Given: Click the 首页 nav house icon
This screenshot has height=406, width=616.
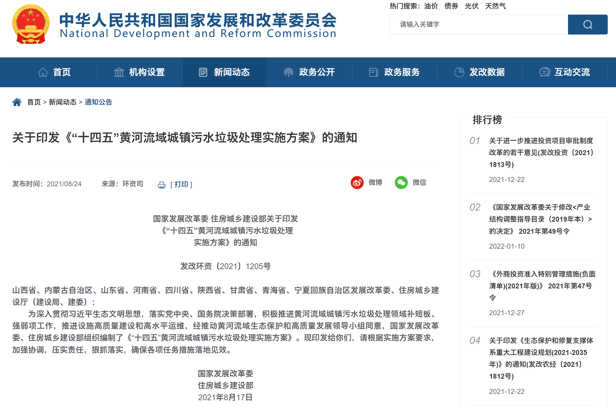Looking at the screenshot, I should [43, 72].
